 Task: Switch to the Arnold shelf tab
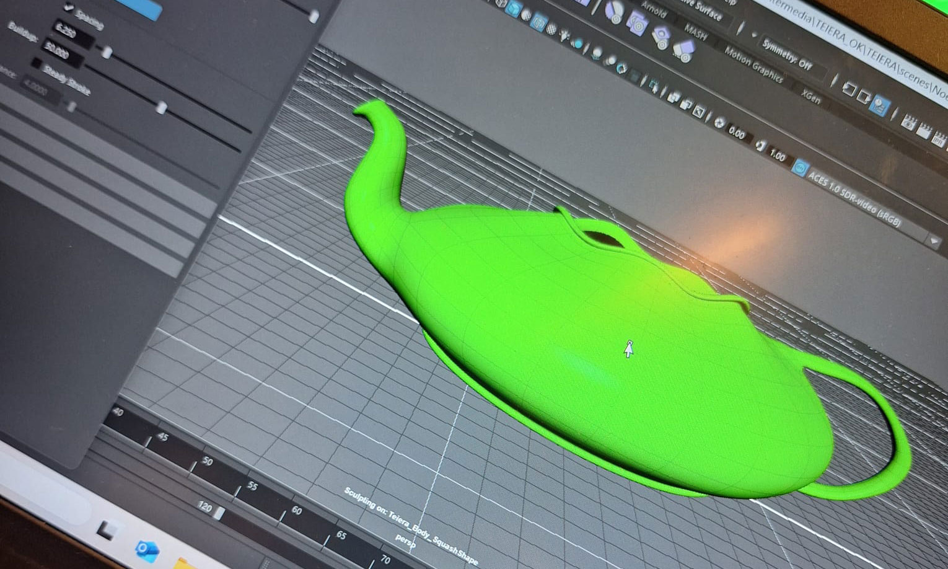tap(654, 11)
